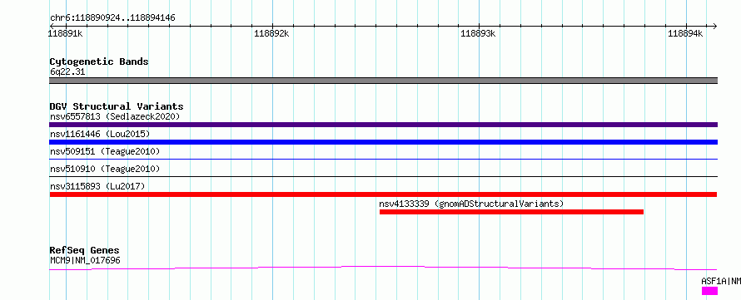Click the 118894k ruler tick label
Screen dimensions: 741x300
tap(685, 33)
